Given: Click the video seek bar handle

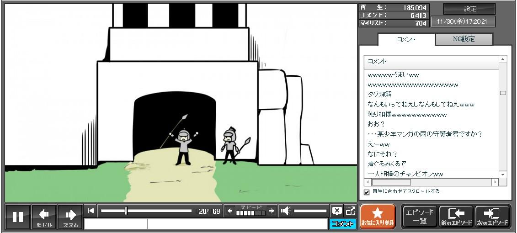Looking at the screenshot, I should pos(126,211).
